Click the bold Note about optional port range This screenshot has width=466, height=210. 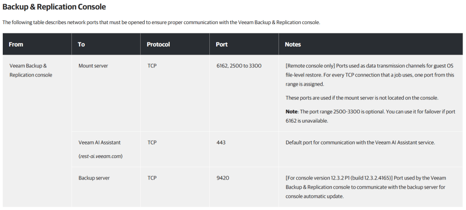[291, 112]
